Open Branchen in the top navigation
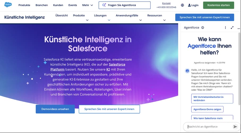 tap(42, 5)
